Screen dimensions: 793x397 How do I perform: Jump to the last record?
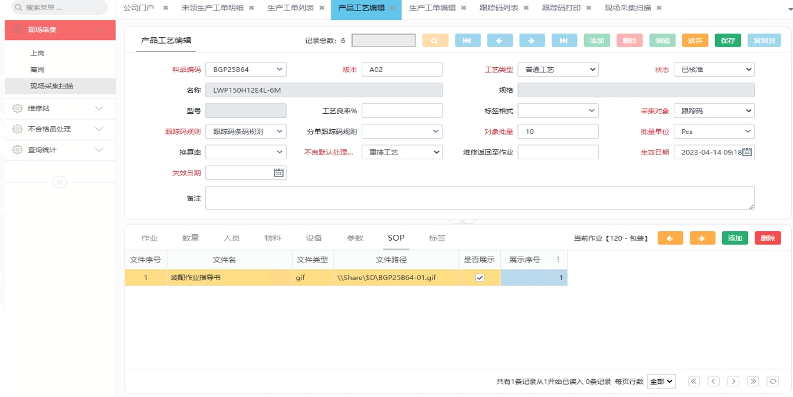click(x=564, y=41)
